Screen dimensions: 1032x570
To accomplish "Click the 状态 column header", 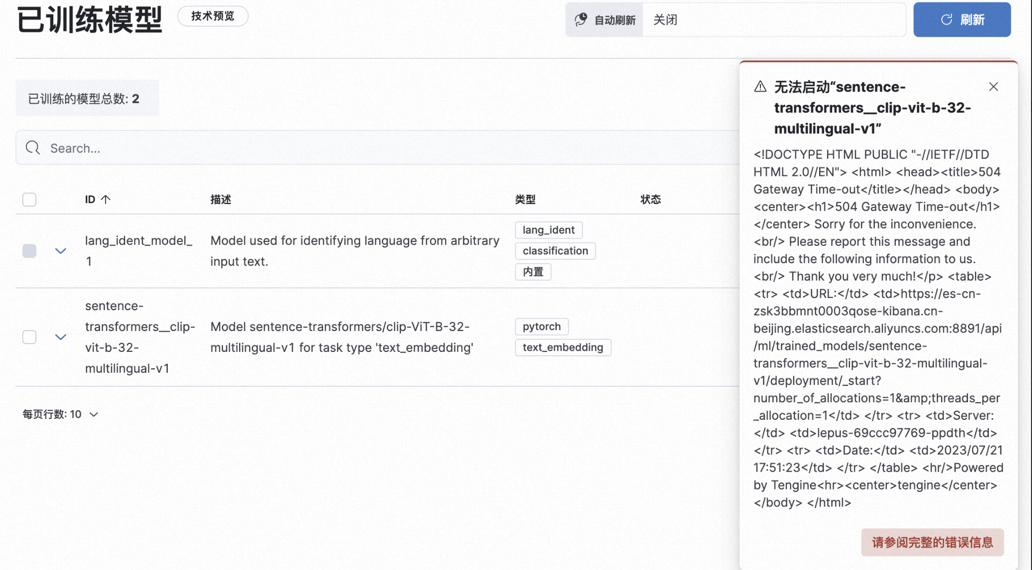I will point(650,200).
